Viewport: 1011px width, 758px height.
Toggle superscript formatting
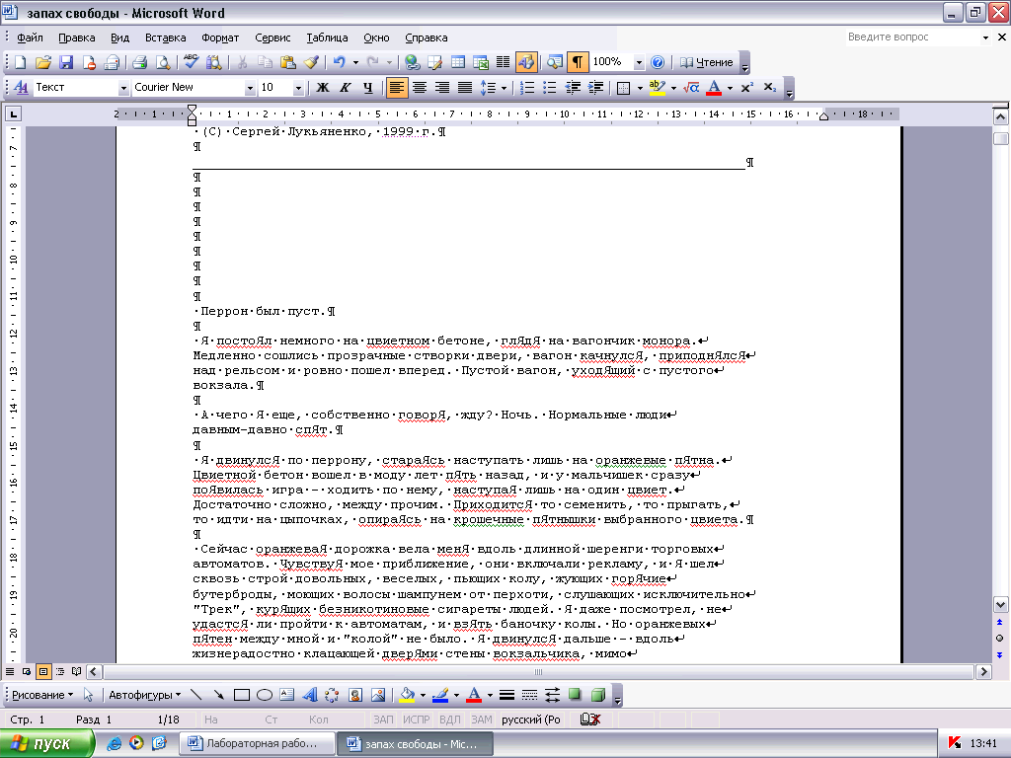pos(746,88)
